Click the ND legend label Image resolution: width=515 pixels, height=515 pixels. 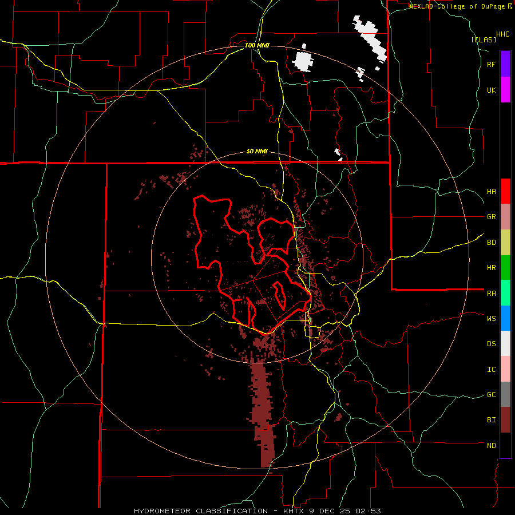click(x=492, y=445)
